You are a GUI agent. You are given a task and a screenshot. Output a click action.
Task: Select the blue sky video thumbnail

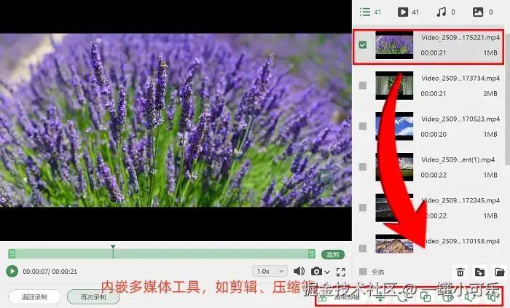point(394,126)
